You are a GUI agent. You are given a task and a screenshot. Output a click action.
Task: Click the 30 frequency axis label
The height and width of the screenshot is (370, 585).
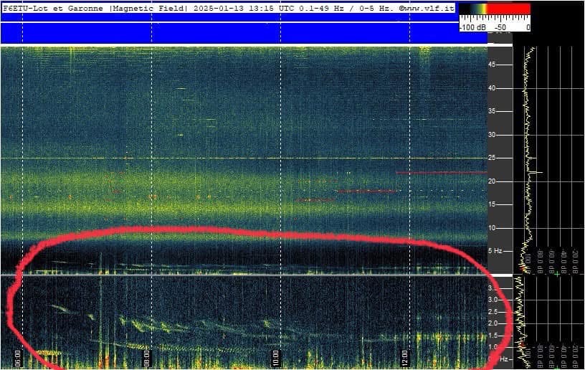[493, 135]
